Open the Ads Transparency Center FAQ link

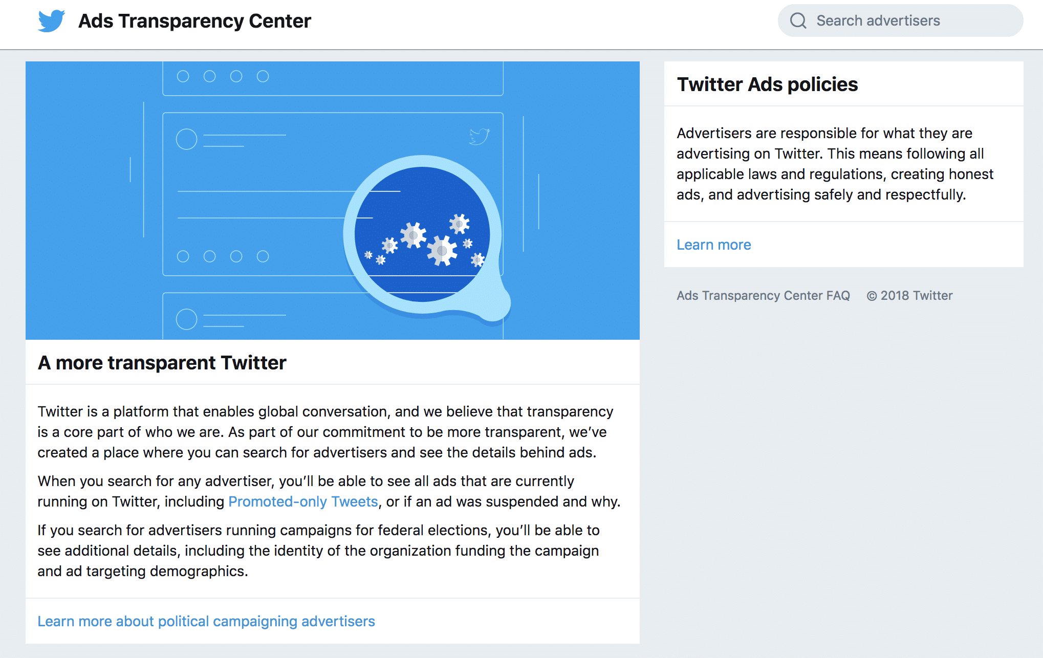click(x=763, y=296)
